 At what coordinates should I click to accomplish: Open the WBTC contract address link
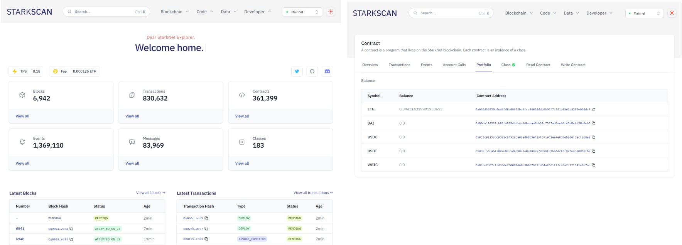click(533, 165)
